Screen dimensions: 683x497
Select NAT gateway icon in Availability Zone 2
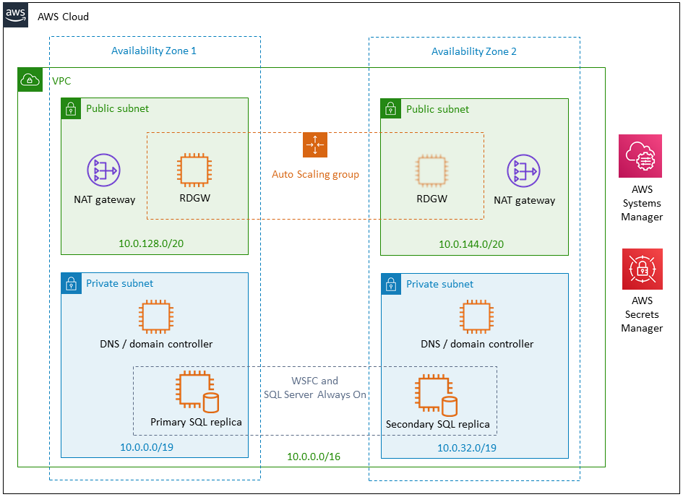523,171
